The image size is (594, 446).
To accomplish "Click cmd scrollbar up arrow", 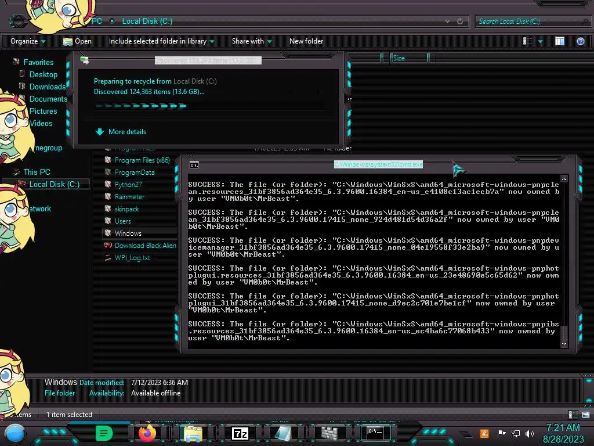I will point(564,179).
